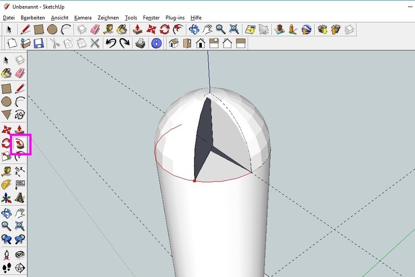The image size is (415, 277).
Task: Open the Plug-ins menu
Action: [175, 18]
